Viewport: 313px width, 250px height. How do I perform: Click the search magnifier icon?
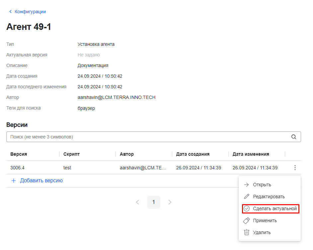point(293,137)
